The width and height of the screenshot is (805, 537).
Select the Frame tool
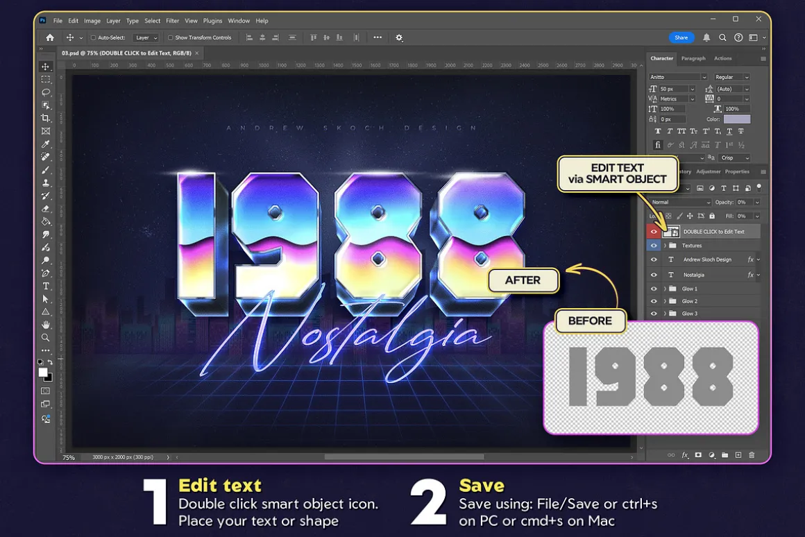46,131
